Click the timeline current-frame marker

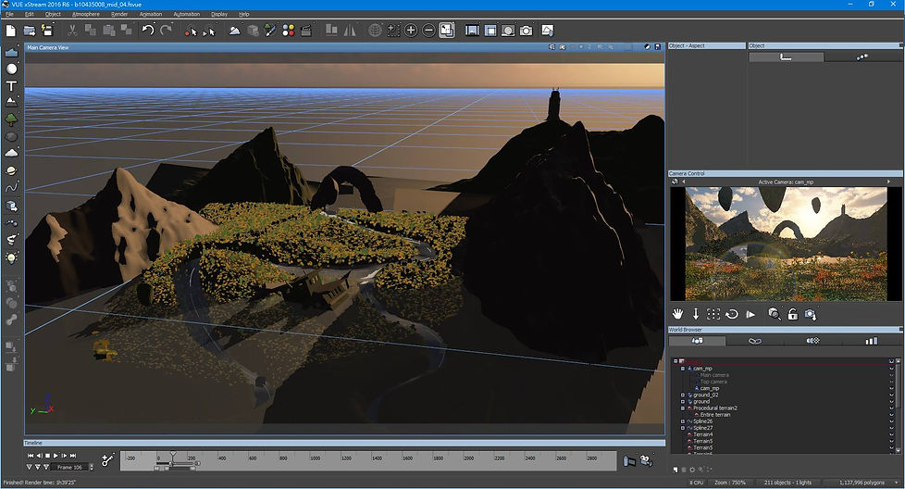(x=172, y=456)
